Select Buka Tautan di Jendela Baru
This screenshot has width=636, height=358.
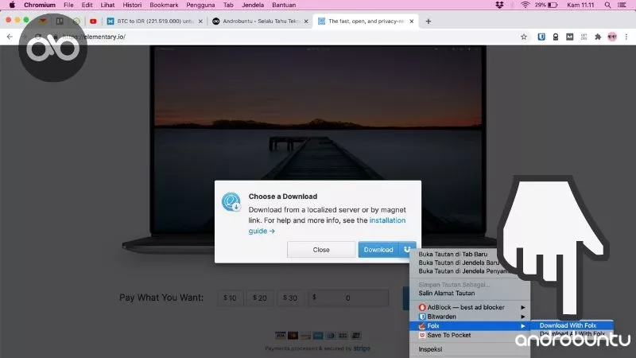point(459,263)
